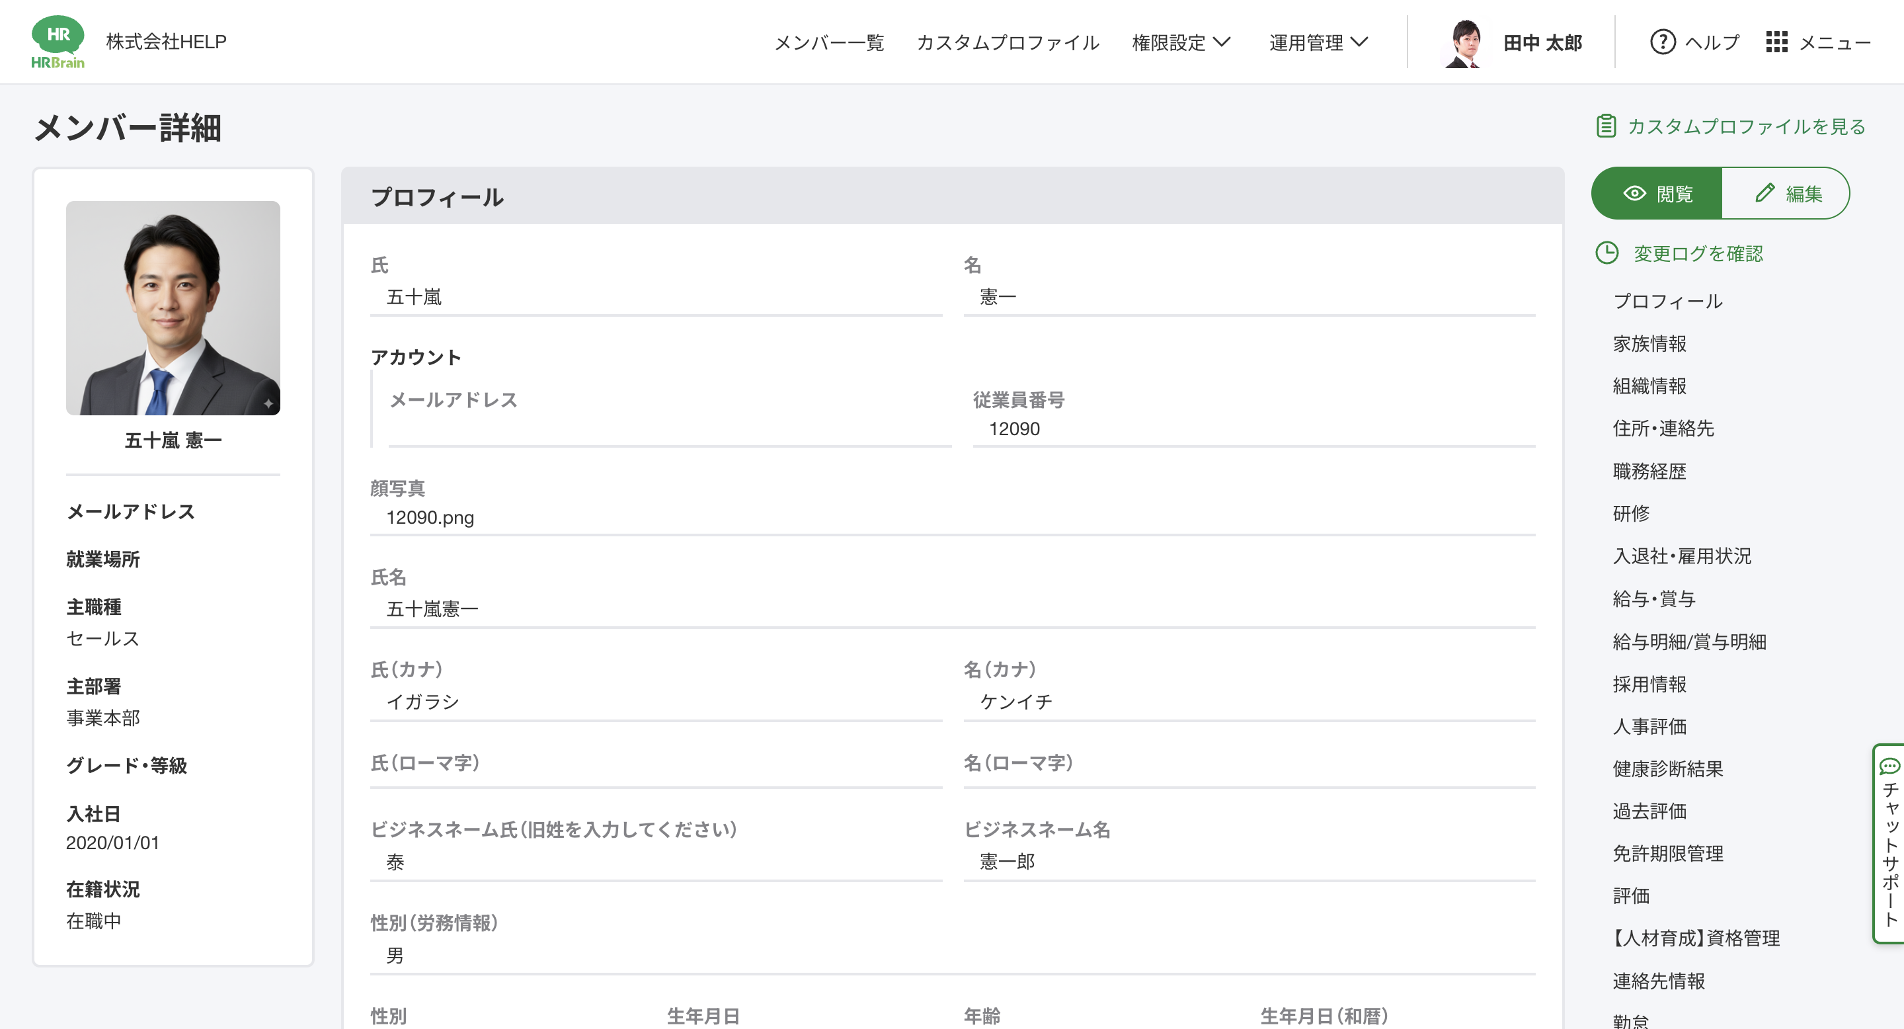Switch to 編集 edit mode

(1786, 194)
